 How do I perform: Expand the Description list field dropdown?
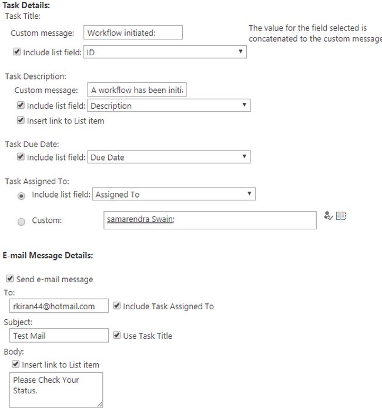click(x=169, y=106)
